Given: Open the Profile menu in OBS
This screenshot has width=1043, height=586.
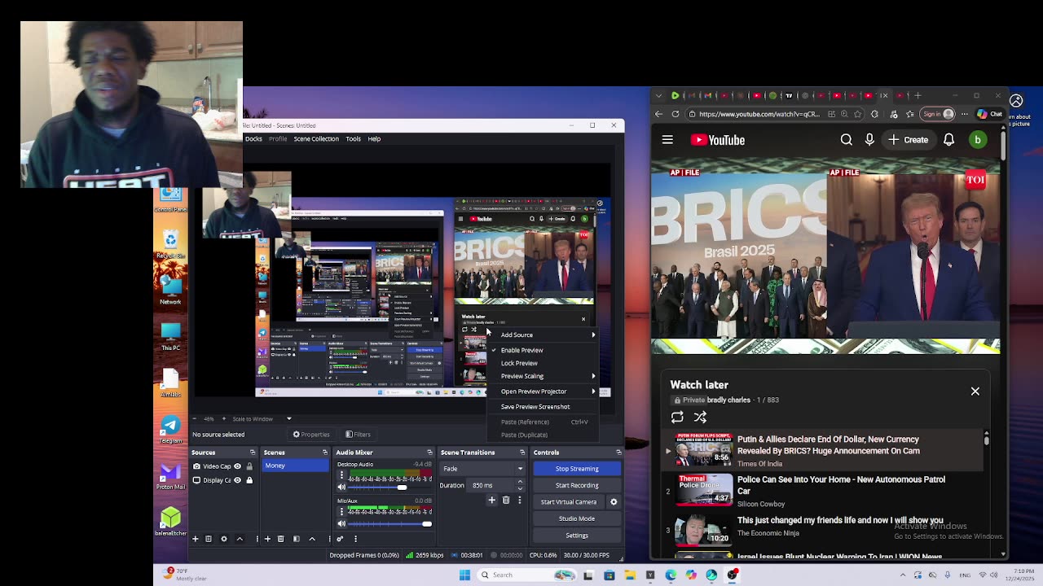Looking at the screenshot, I should (x=278, y=138).
